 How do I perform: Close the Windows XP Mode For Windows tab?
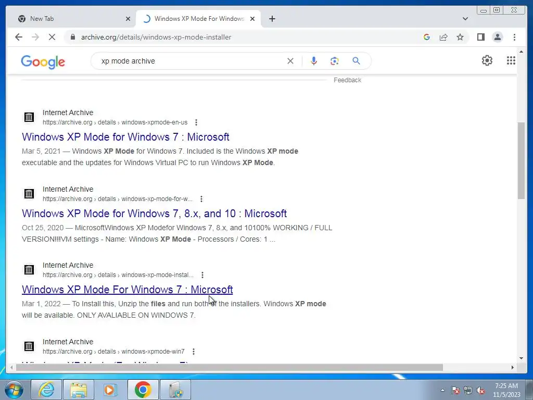coord(252,19)
